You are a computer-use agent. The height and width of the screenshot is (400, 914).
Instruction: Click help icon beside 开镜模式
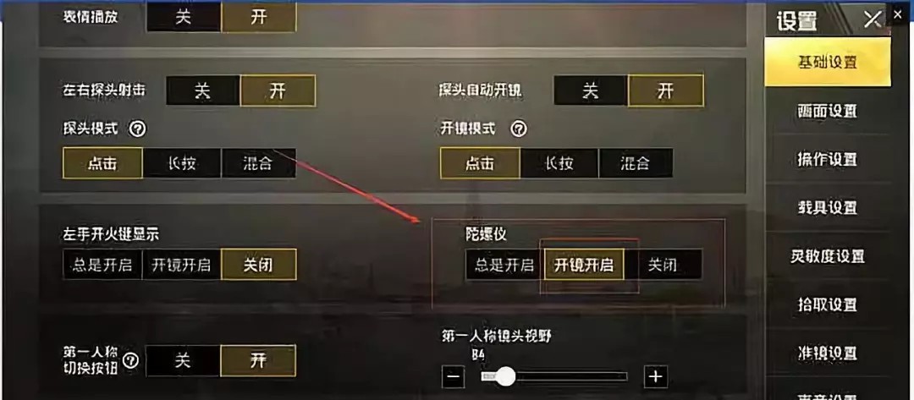(x=518, y=129)
